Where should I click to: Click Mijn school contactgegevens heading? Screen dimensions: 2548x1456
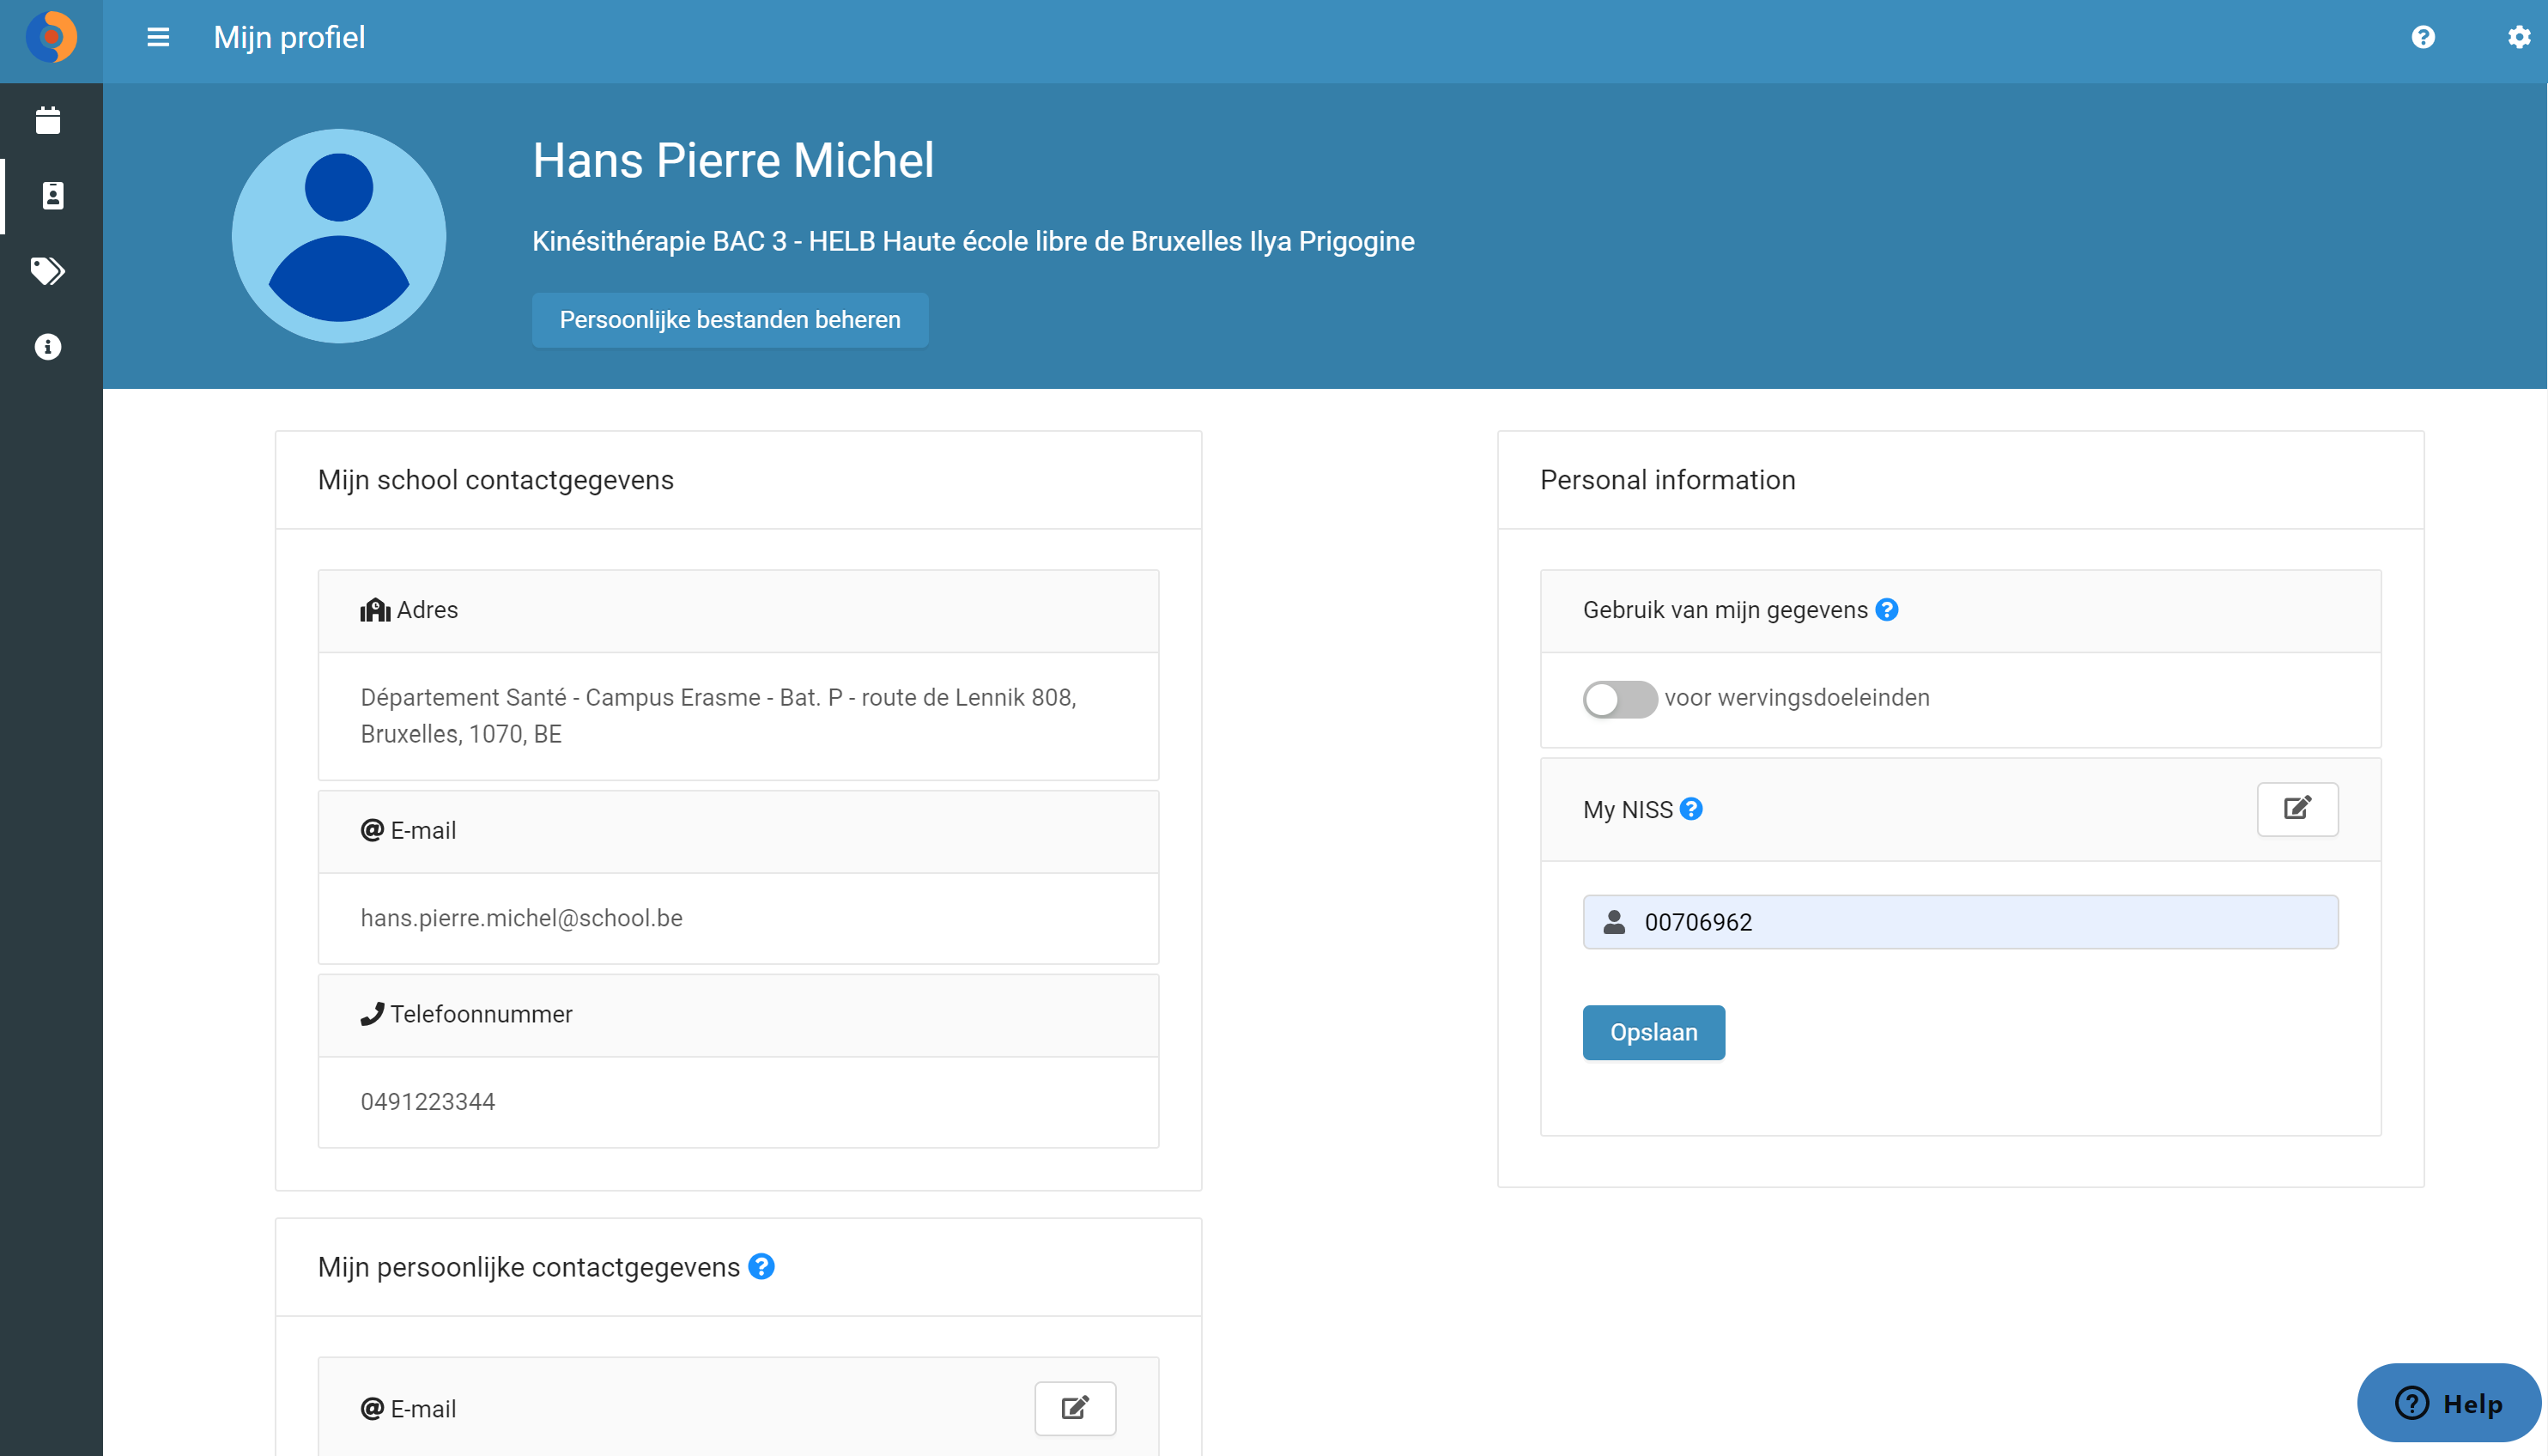(496, 480)
